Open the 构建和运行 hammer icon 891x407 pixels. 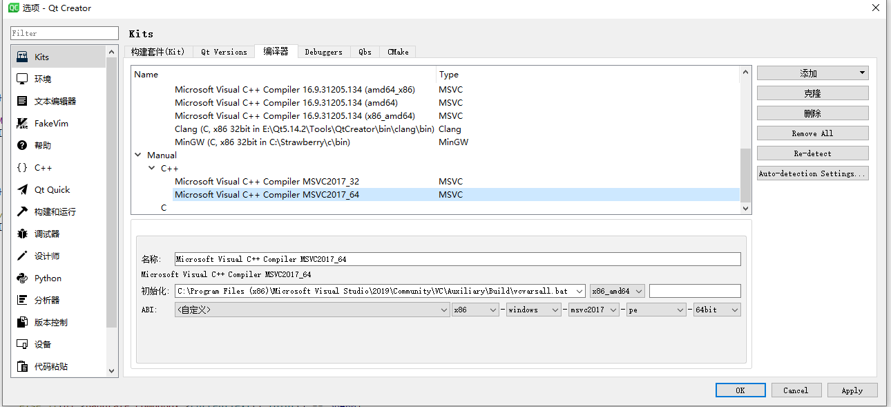22,211
